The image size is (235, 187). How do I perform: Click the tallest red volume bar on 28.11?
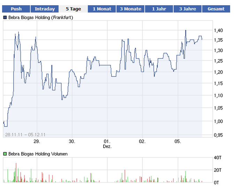[16, 172]
